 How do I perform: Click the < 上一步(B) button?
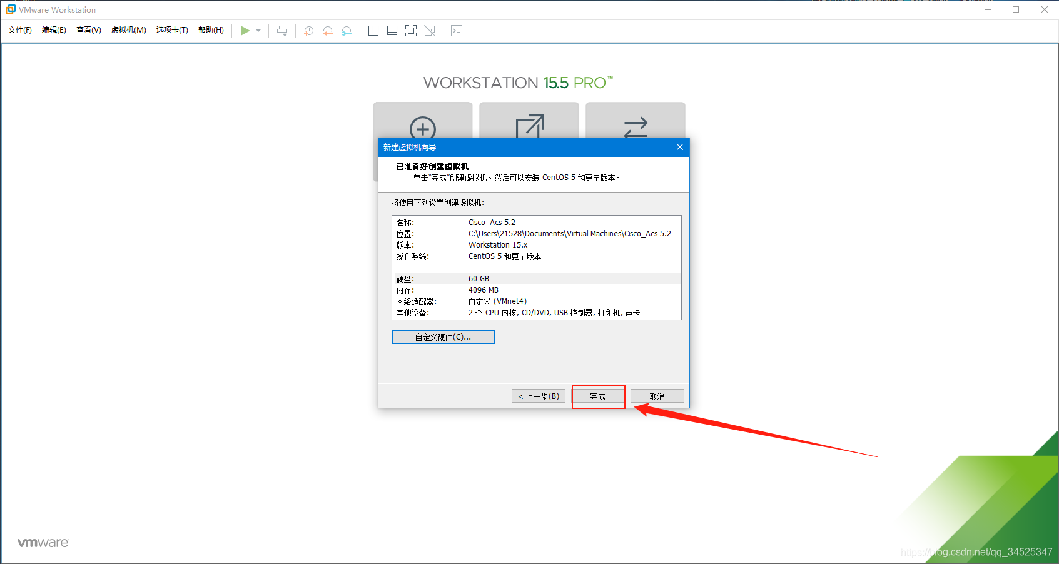click(539, 396)
